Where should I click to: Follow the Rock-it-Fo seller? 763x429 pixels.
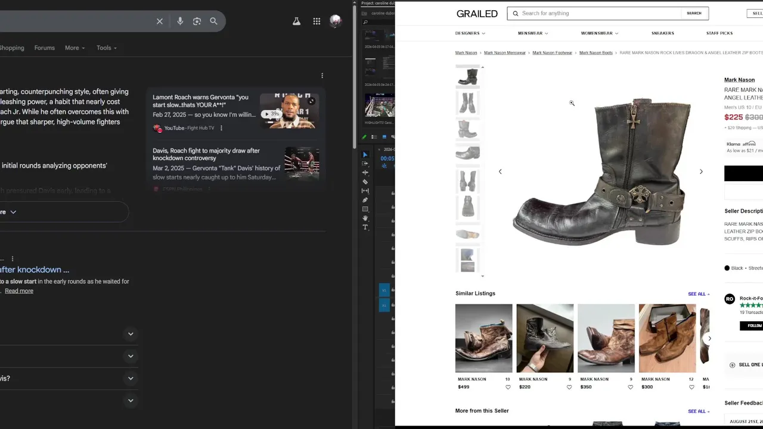tap(753, 326)
